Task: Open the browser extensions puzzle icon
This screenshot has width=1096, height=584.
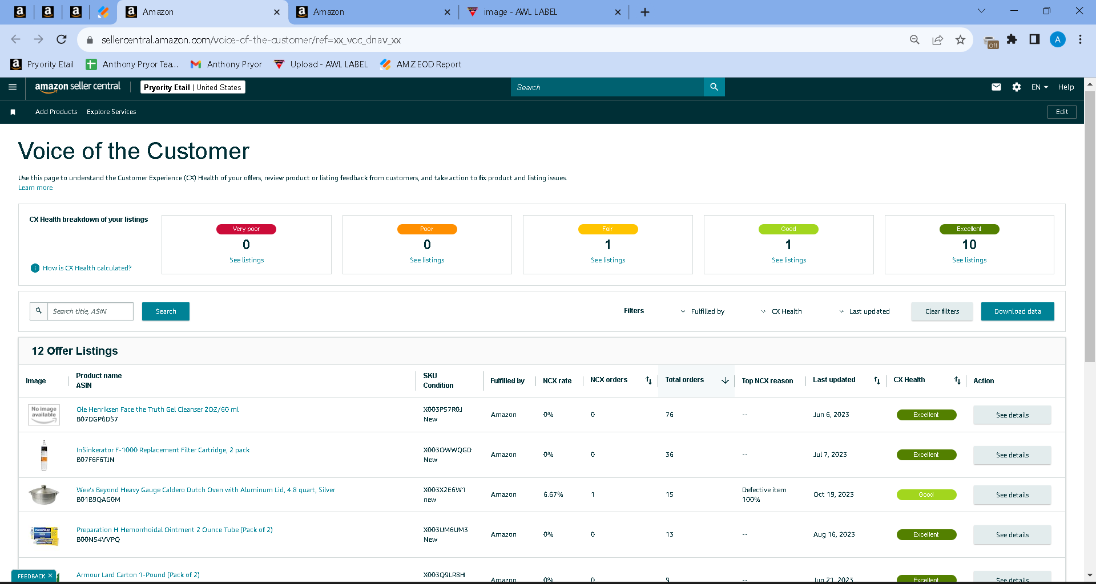Action: pyautogui.click(x=1012, y=39)
